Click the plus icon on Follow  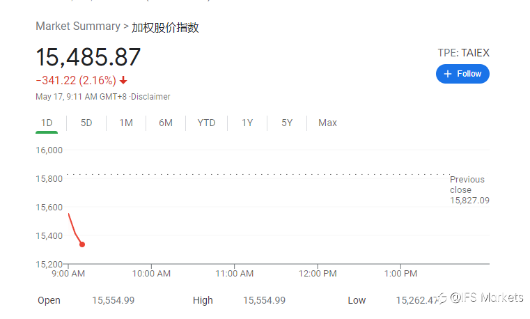(448, 74)
